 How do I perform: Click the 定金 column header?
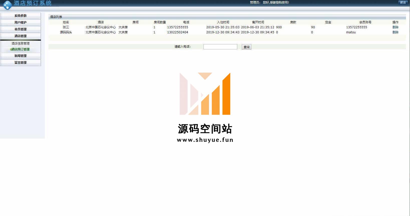(328, 22)
